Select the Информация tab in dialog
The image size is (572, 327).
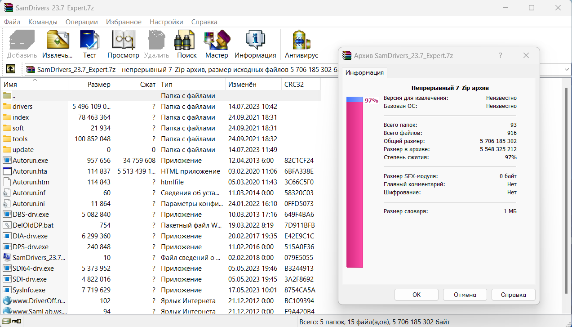tap(364, 73)
